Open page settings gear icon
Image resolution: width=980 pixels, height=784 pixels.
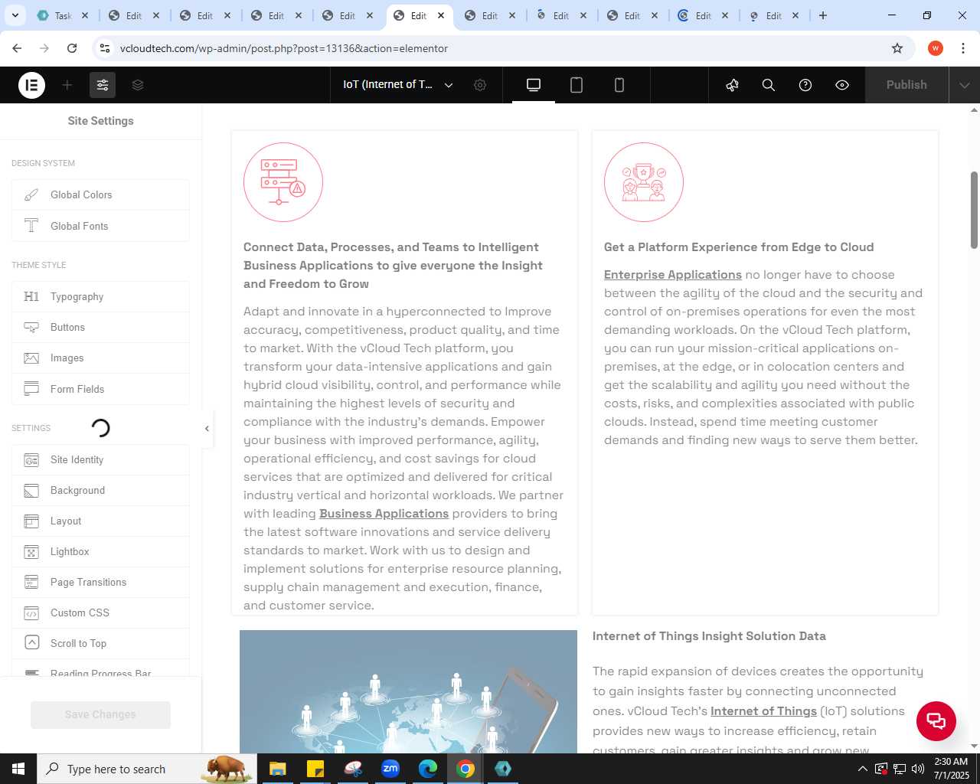click(x=480, y=85)
